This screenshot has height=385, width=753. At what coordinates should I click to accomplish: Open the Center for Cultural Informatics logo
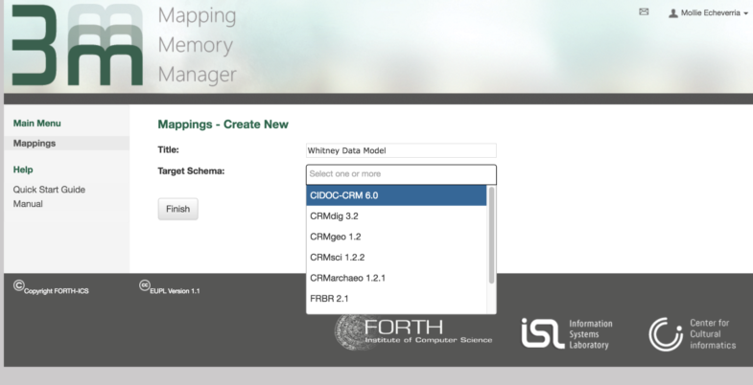point(692,333)
